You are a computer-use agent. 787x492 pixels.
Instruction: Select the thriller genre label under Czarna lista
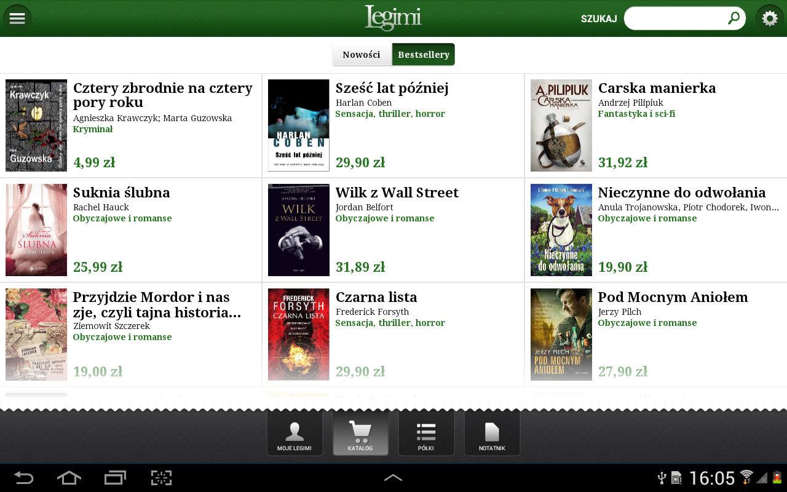point(394,322)
